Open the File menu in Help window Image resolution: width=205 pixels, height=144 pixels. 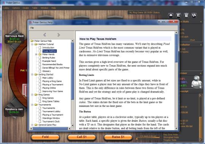click(32, 28)
